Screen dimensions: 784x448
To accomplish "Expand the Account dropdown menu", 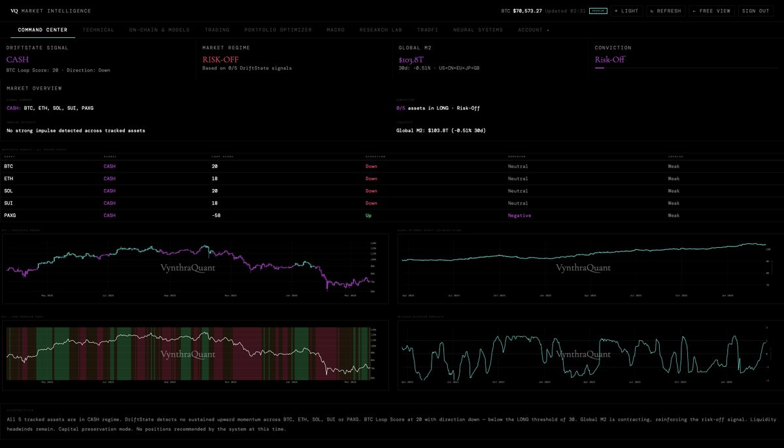I will [x=534, y=30].
